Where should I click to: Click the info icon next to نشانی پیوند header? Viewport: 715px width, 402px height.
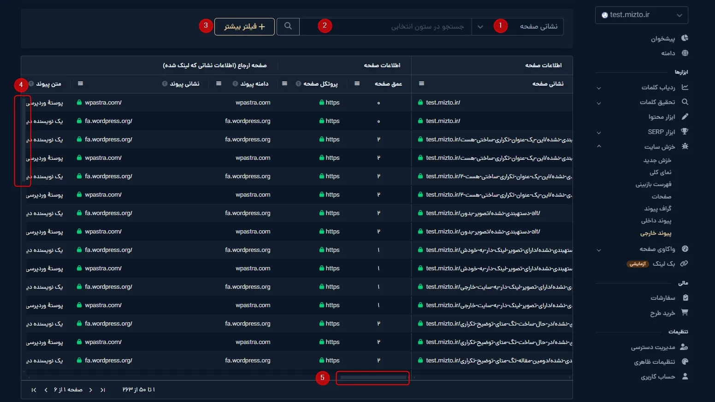coord(165,84)
